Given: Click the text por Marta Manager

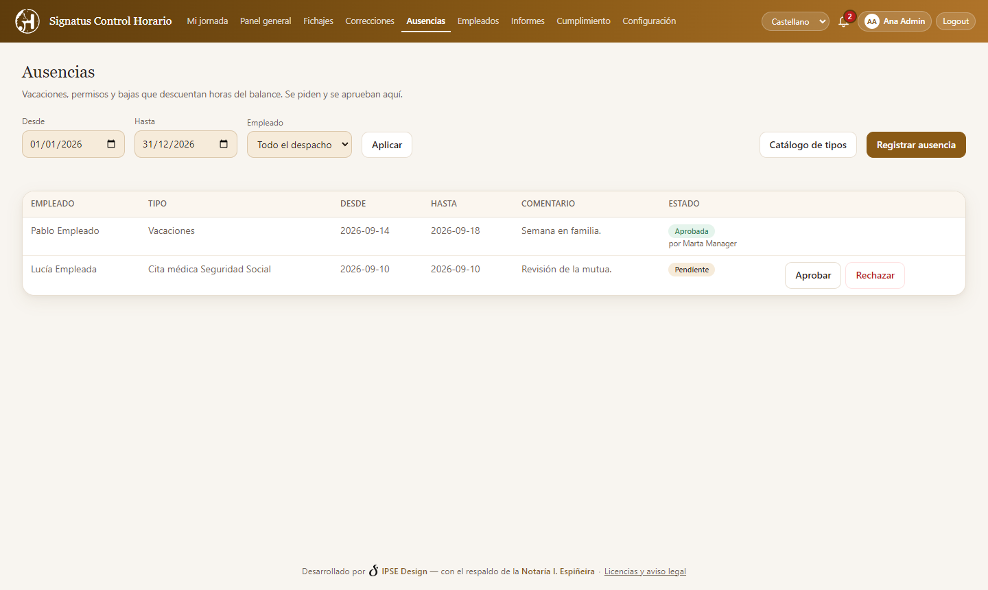Looking at the screenshot, I should click(x=703, y=244).
